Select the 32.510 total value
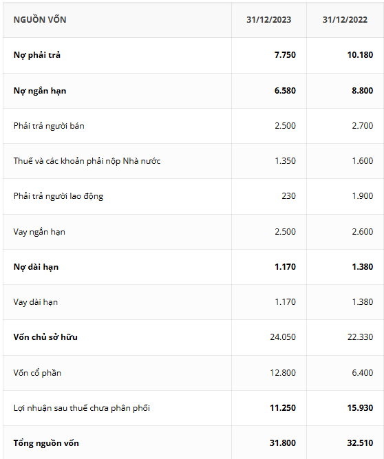Image resolution: width=384 pixels, height=459 pixels. click(x=360, y=443)
